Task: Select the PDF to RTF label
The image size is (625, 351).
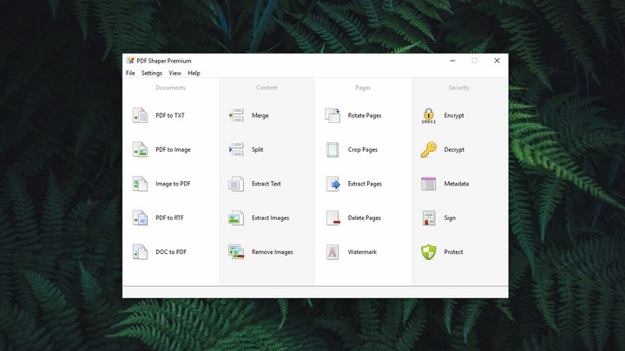Action: (170, 218)
